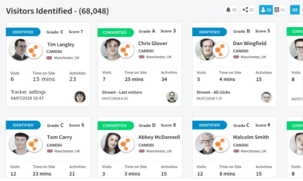Open the notifications bell icon
This screenshot has height=181, width=303.
(x=231, y=10)
